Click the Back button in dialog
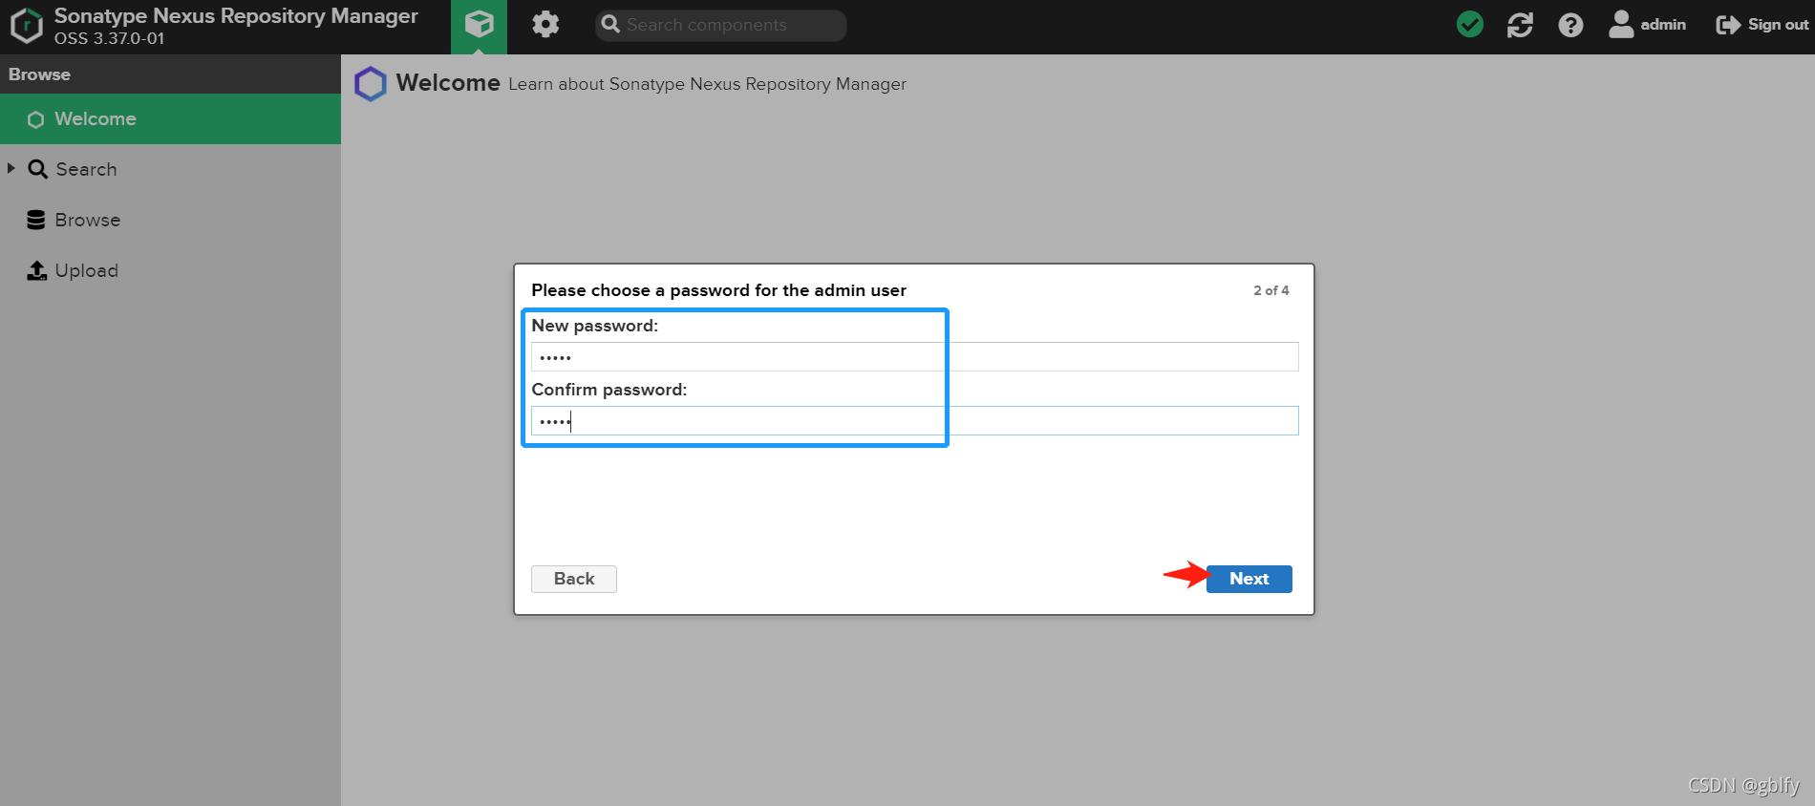The width and height of the screenshot is (1815, 806). [574, 579]
